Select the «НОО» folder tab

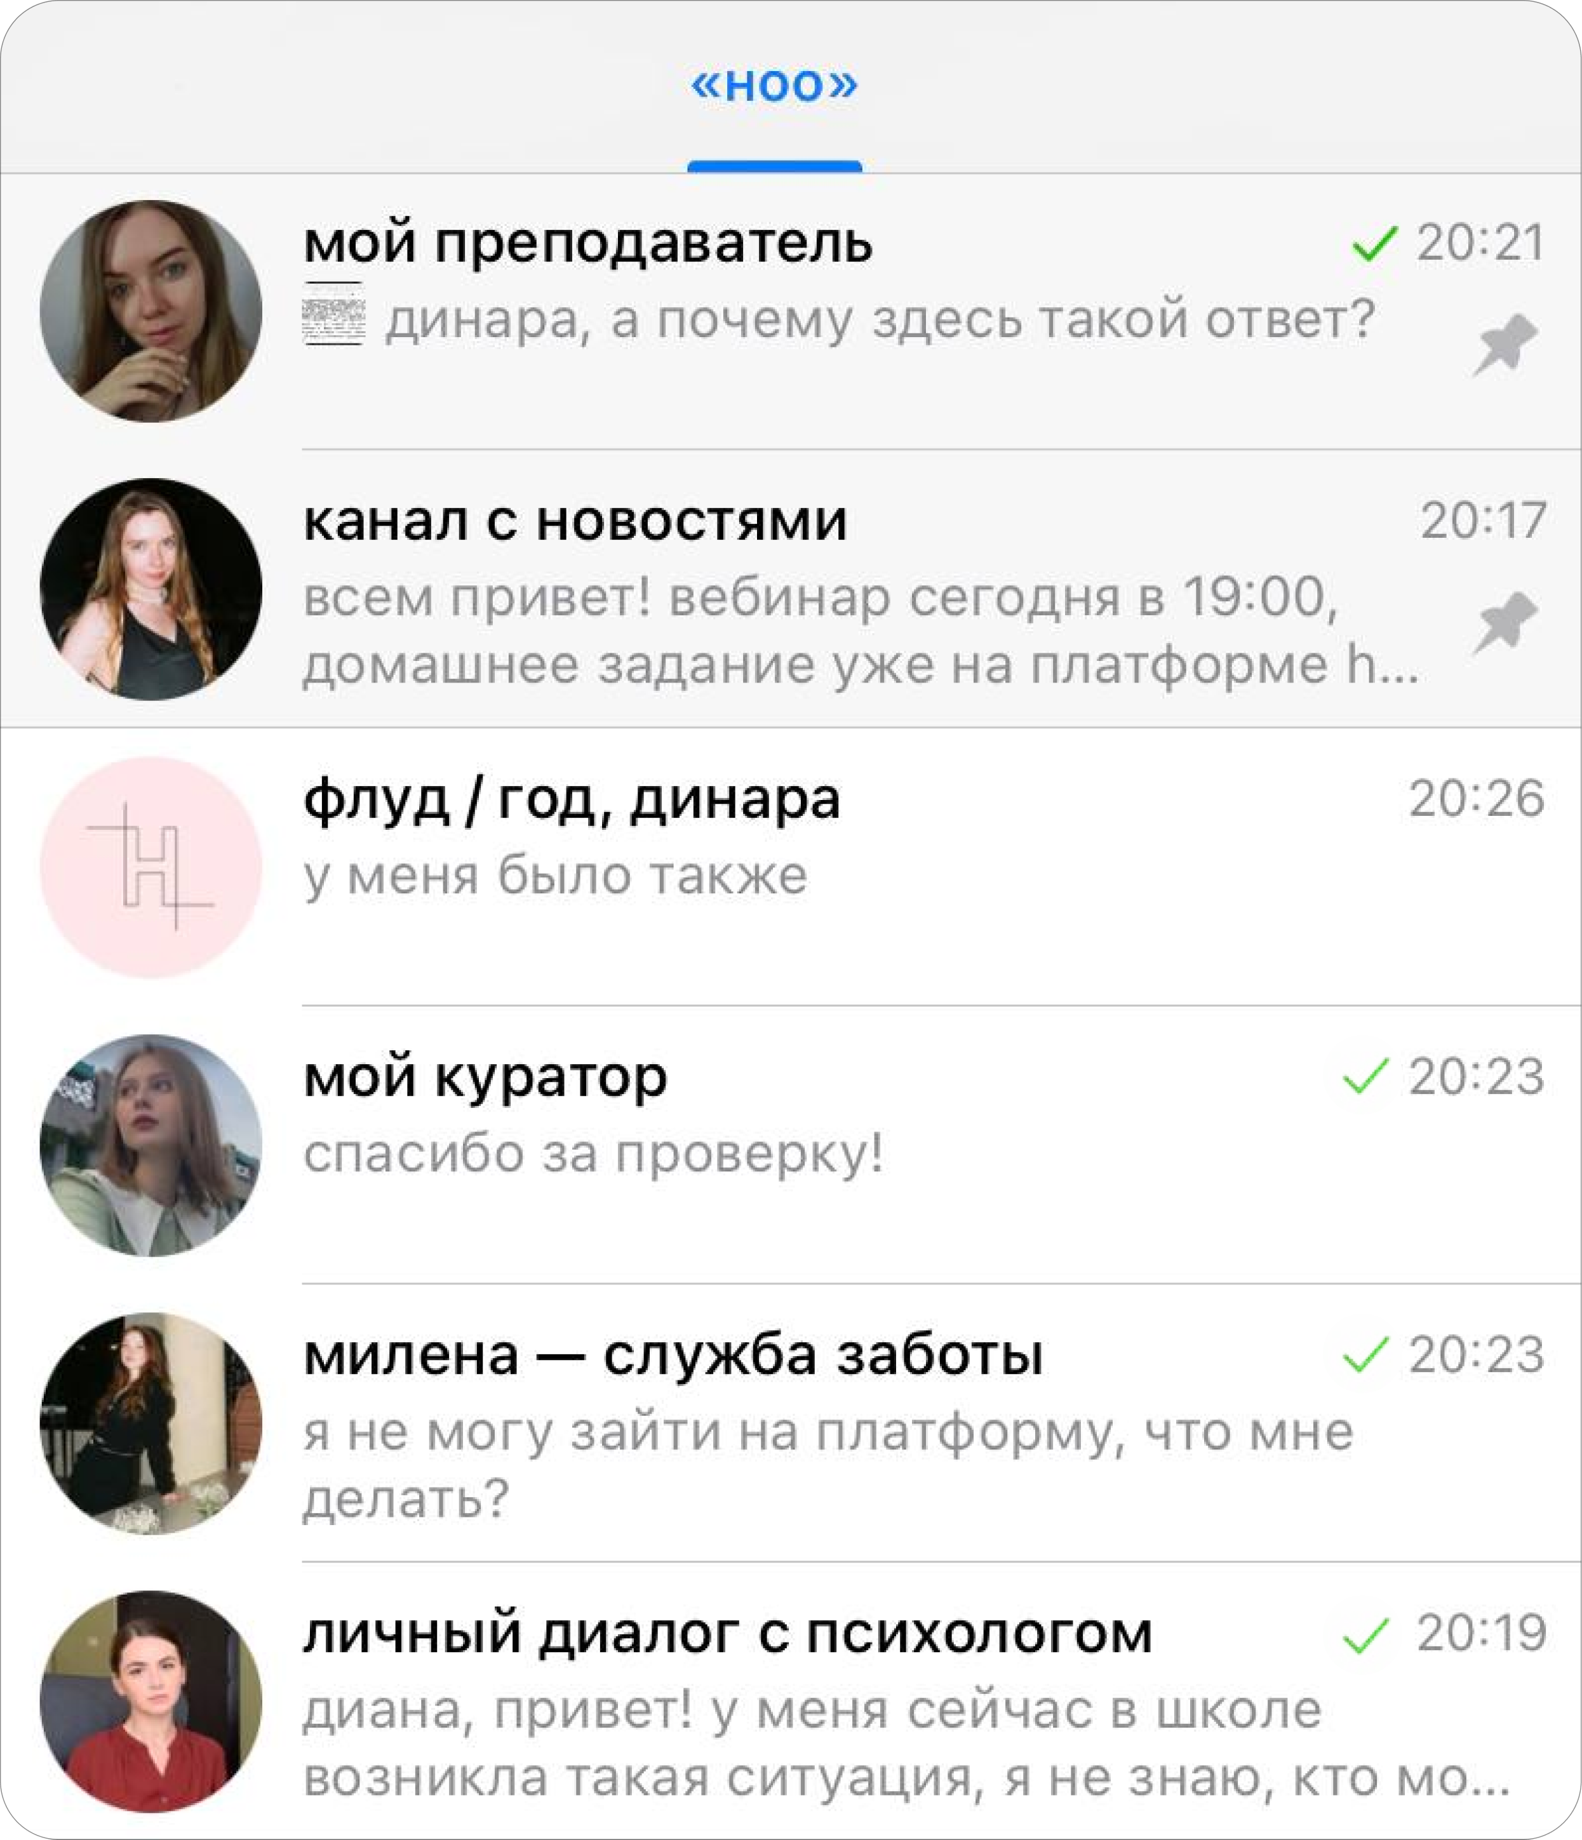pos(775,86)
